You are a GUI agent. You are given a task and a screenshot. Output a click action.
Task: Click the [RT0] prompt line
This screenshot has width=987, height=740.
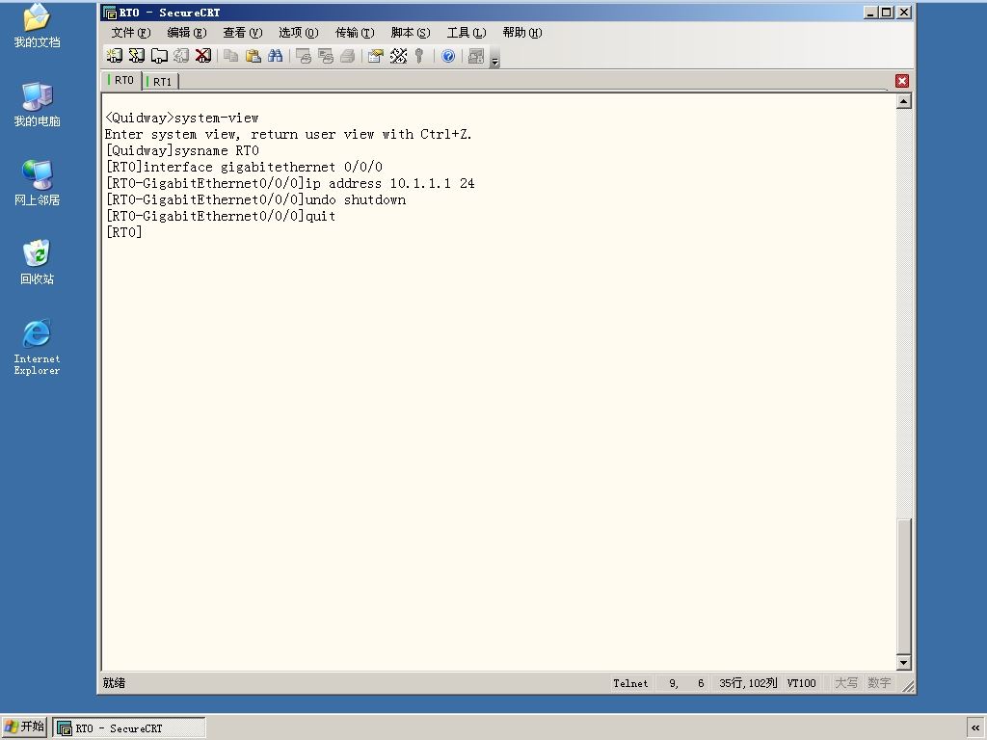[124, 232]
